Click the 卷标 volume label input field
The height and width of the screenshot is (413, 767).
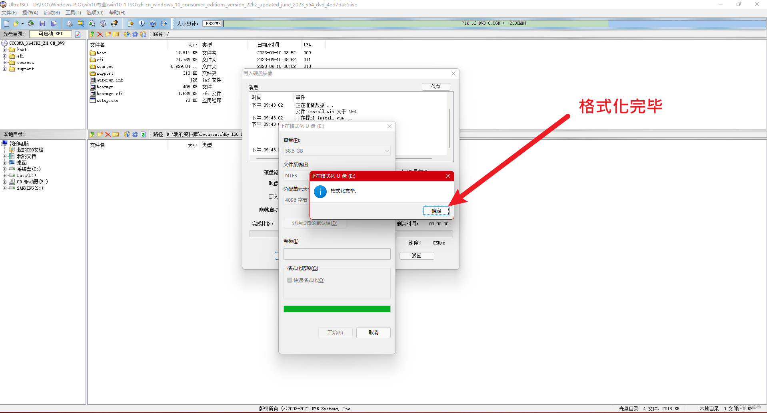pos(337,254)
